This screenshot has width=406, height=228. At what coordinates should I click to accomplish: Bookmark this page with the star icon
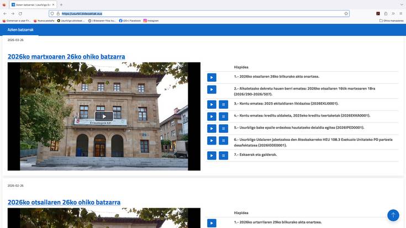point(346,13)
